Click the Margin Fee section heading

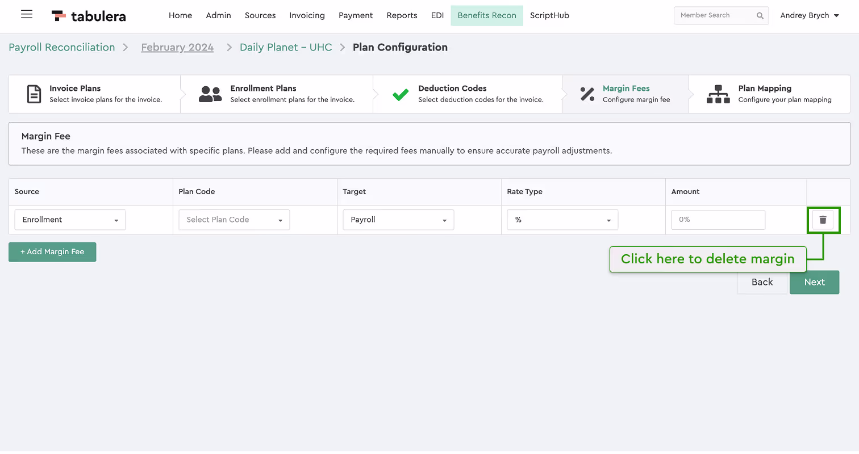46,136
